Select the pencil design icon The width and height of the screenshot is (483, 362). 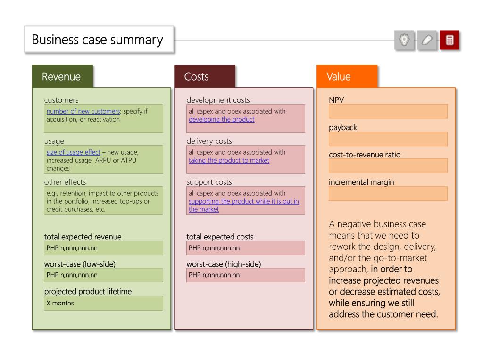click(x=427, y=40)
